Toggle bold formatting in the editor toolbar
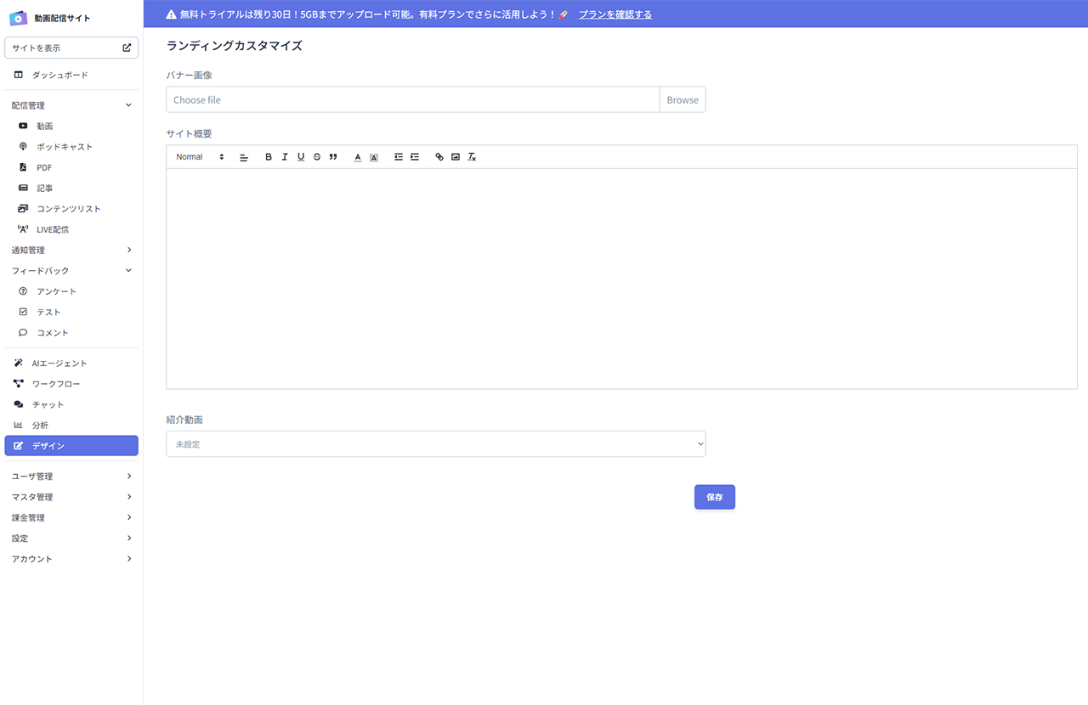 269,157
